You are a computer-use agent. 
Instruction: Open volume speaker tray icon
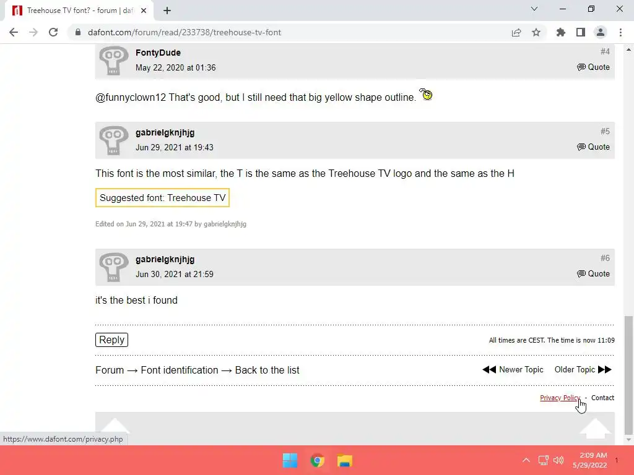[558, 460]
